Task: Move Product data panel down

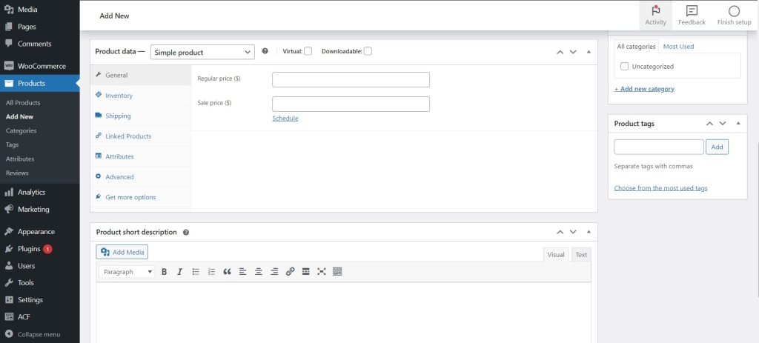Action: point(573,52)
